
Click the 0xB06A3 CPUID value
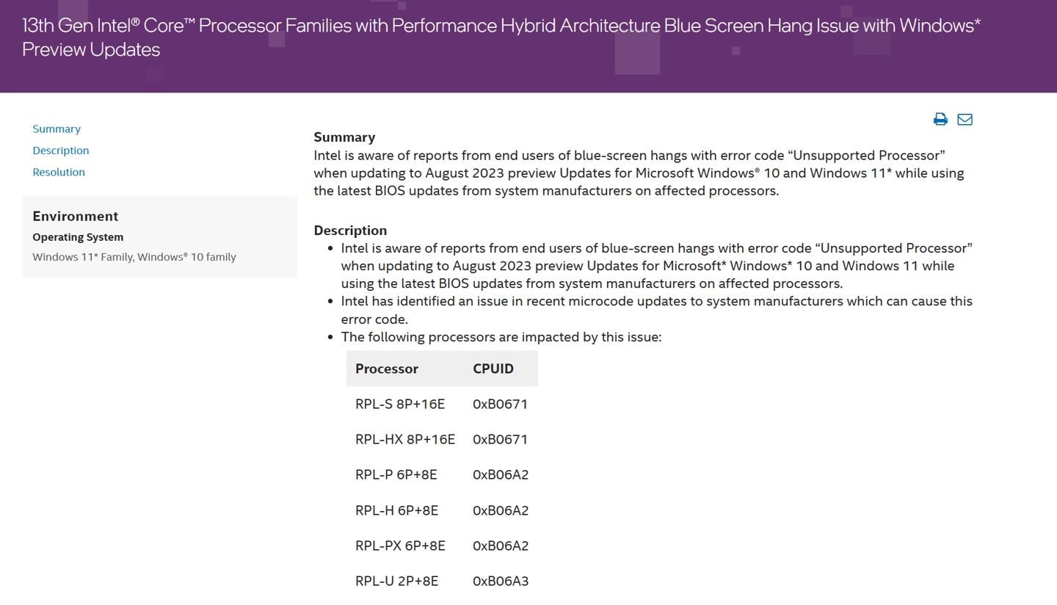[x=501, y=581]
